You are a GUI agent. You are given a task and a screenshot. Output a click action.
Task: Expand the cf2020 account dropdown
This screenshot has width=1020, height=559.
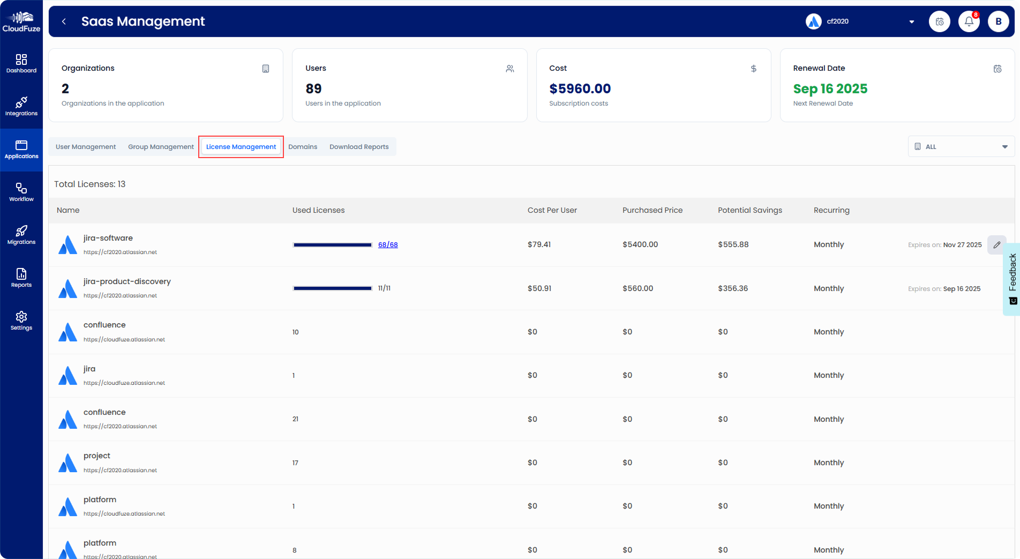912,22
